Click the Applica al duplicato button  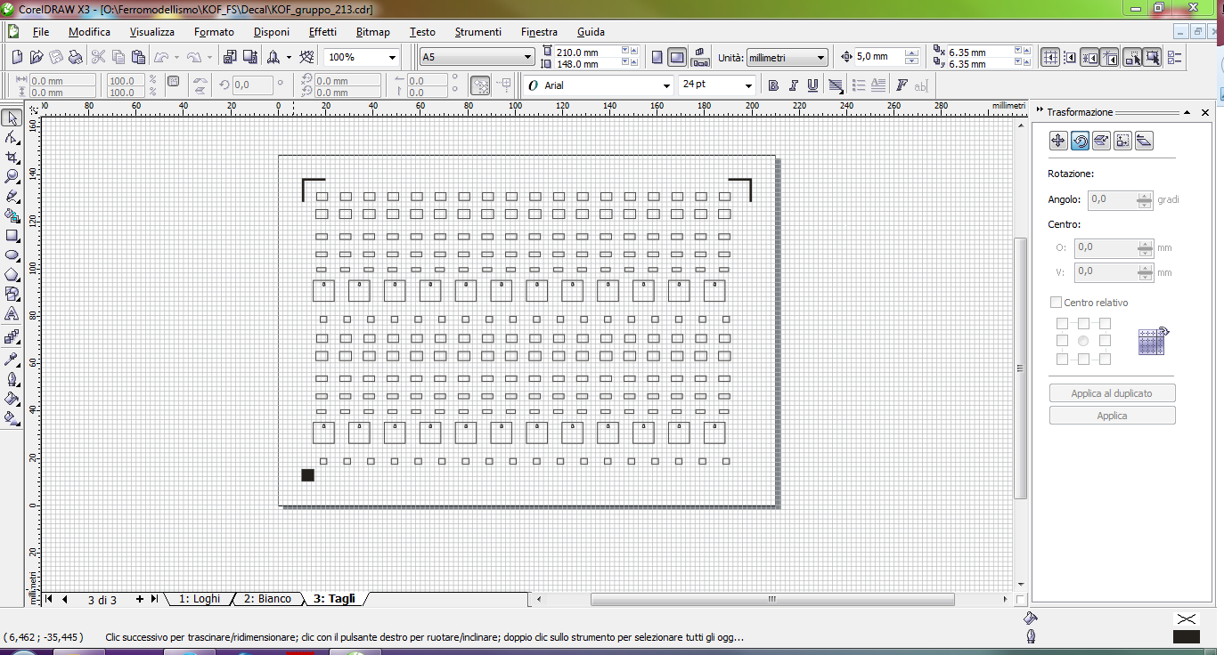1112,393
